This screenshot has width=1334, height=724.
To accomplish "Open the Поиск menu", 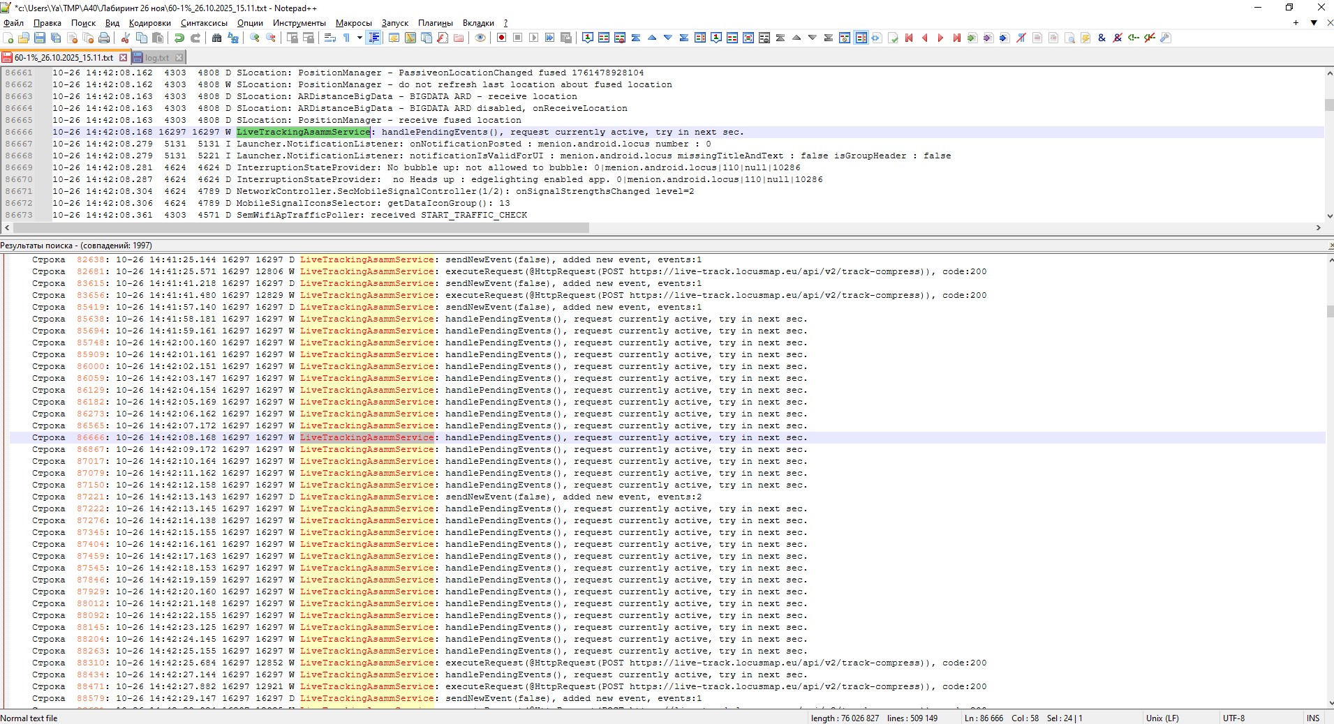I will coord(83,23).
